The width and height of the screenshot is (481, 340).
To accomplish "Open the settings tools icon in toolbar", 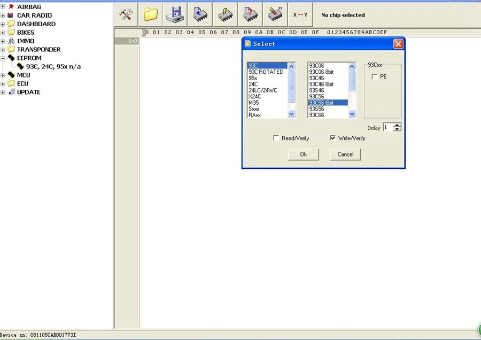I will click(x=126, y=14).
